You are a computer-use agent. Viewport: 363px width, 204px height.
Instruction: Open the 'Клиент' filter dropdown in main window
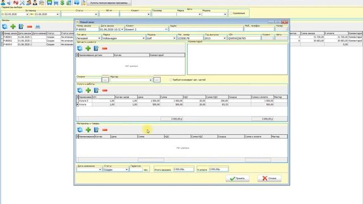[x=149, y=14]
